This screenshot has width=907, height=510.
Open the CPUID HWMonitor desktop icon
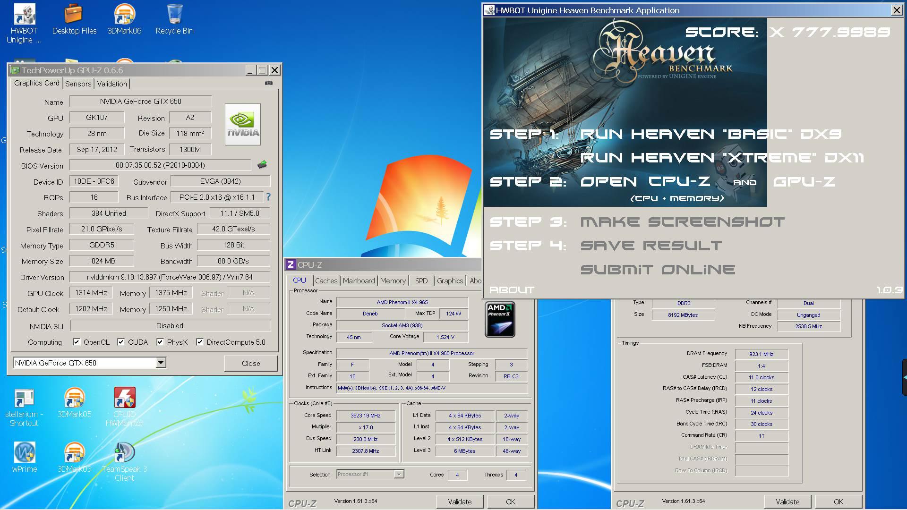coord(125,407)
